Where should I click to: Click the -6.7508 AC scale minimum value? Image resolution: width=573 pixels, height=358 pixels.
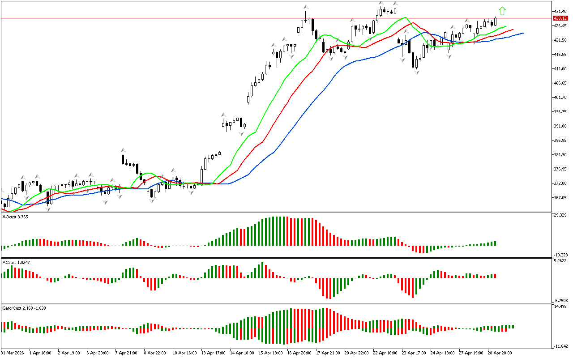tap(560, 301)
